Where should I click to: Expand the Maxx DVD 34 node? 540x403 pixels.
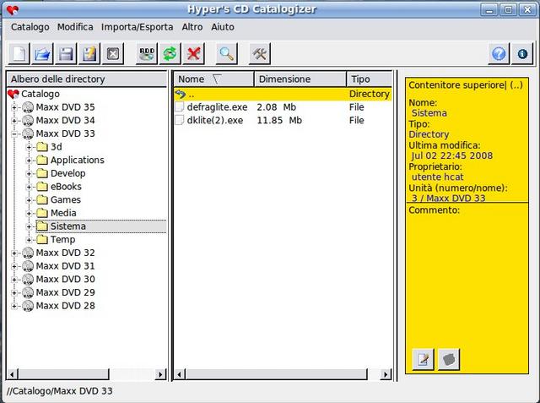(x=14, y=121)
